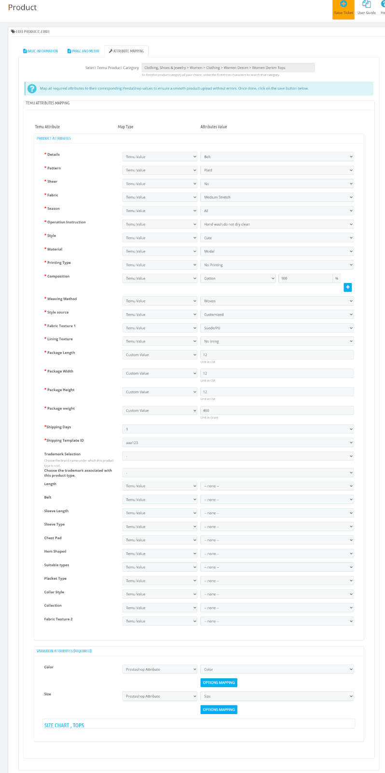This screenshot has height=773, width=385.
Task: Add another composition row with plus icon
Action: point(347,287)
